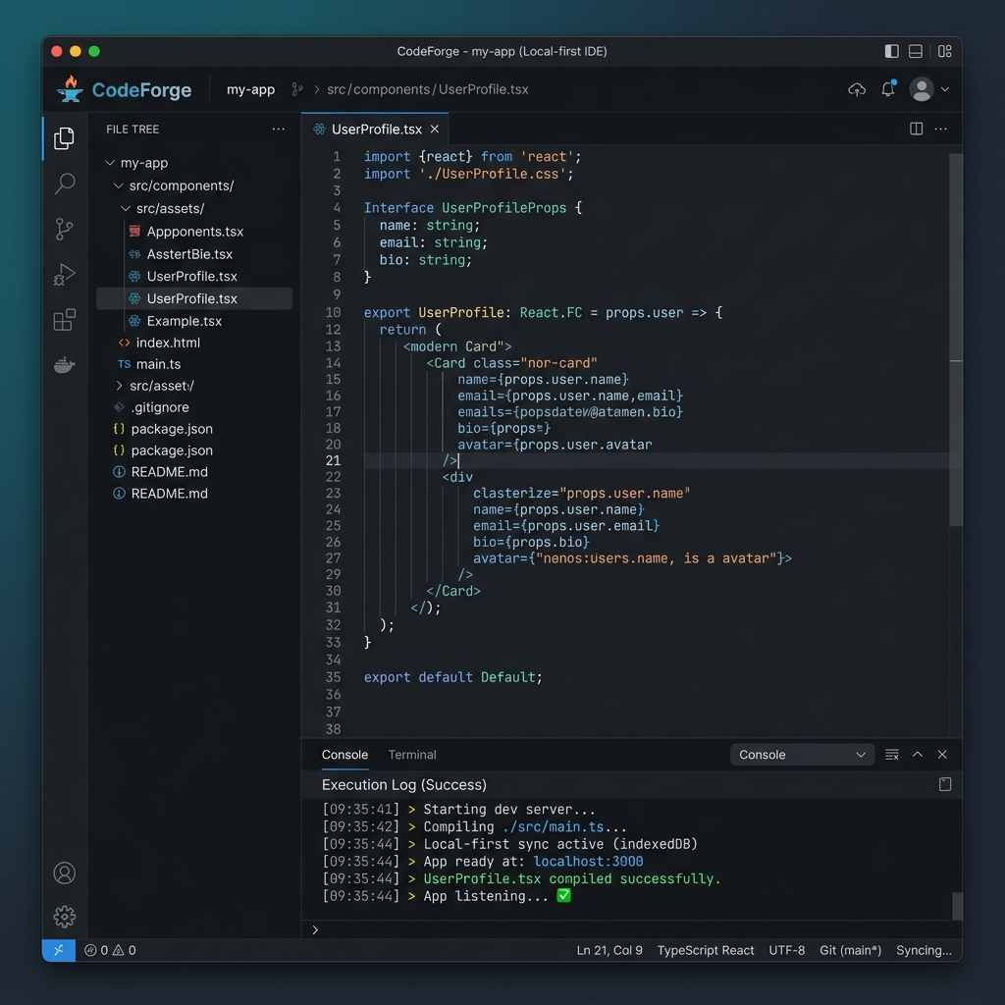
Task: Click Git (main*) branch indicator
Action: coord(851,950)
